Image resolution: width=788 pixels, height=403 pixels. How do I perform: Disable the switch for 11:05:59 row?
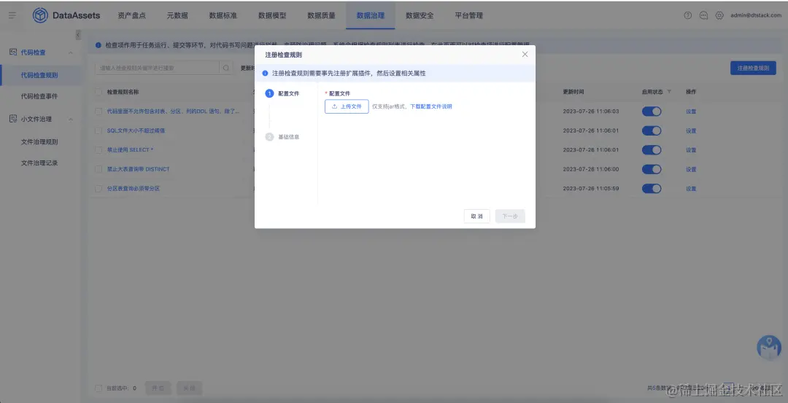(652, 188)
